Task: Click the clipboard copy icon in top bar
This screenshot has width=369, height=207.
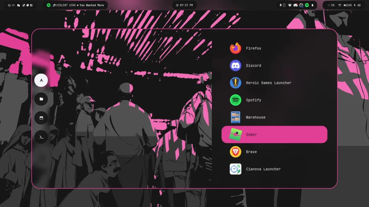Action: tap(18, 5)
